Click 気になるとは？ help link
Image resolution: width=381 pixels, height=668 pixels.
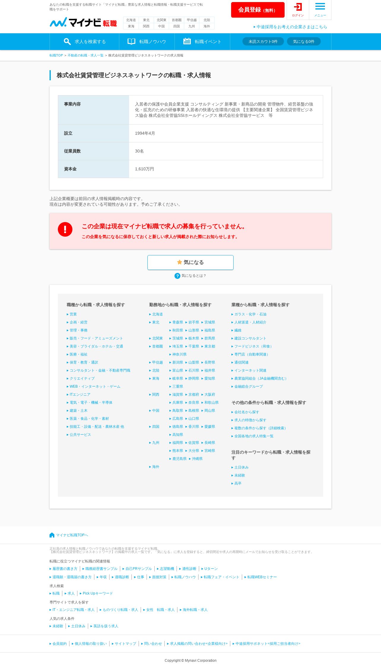tap(194, 276)
